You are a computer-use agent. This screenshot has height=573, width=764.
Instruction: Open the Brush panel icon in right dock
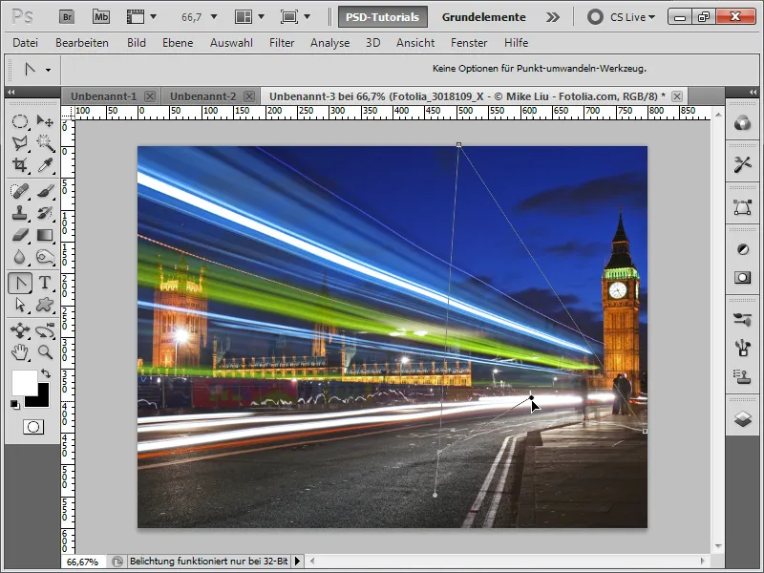tap(743, 348)
